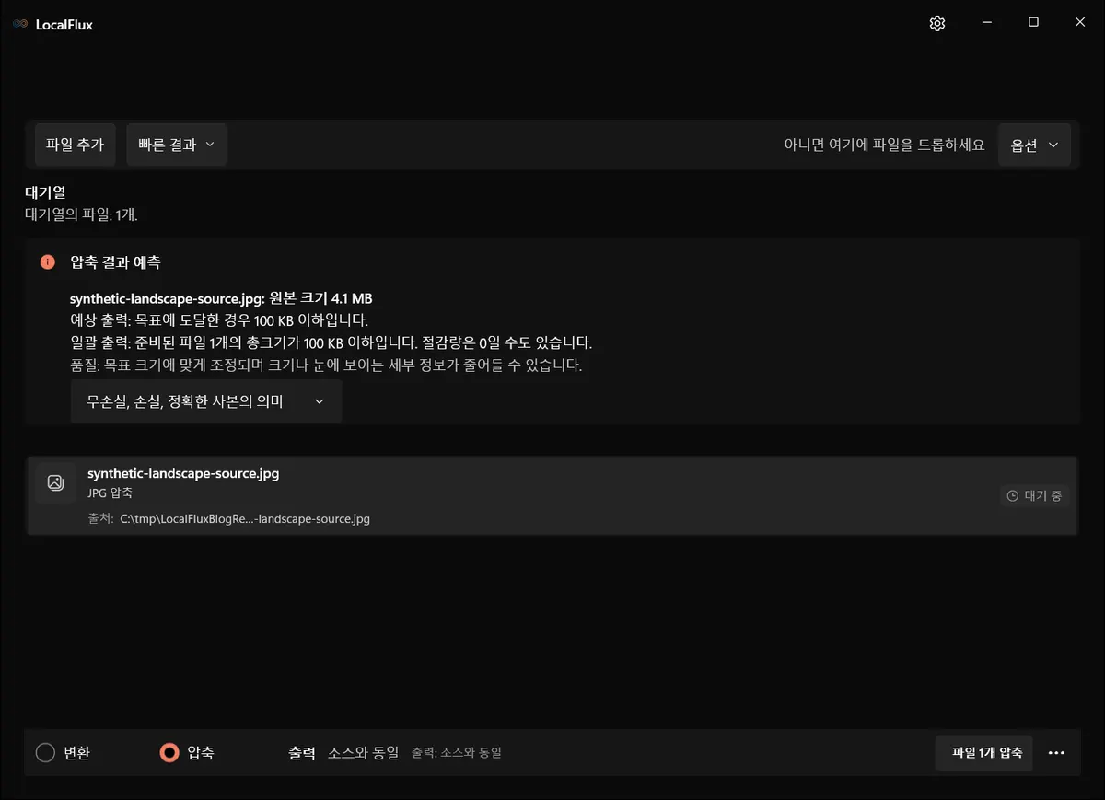
Task: Click the 출력 label in bottom bar
Action: 302,753
